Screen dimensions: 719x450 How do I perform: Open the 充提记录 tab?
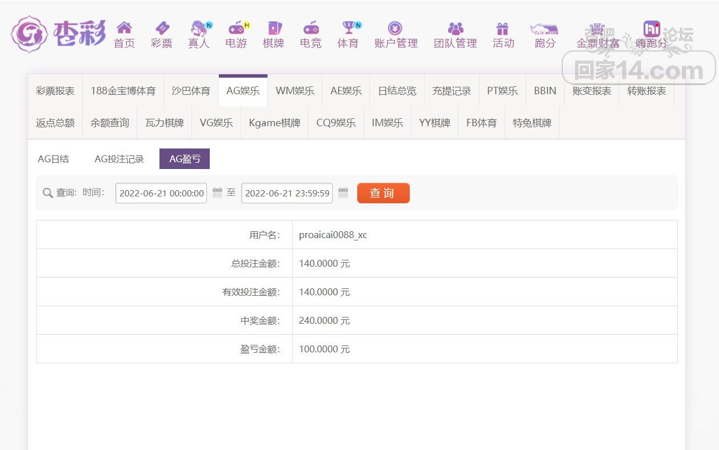click(452, 91)
